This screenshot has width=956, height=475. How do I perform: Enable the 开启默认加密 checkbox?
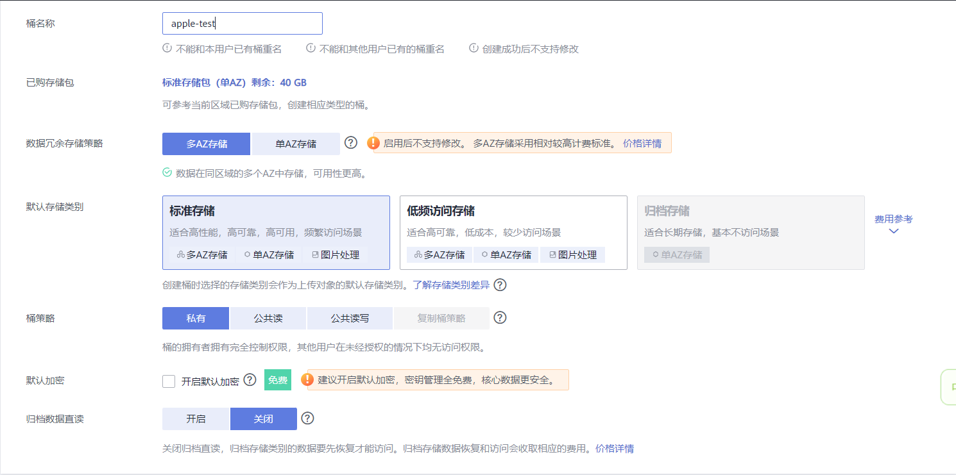(168, 380)
